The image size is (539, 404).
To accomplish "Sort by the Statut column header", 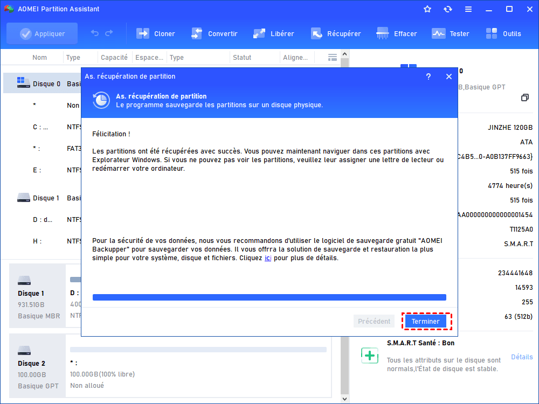I will [242, 58].
